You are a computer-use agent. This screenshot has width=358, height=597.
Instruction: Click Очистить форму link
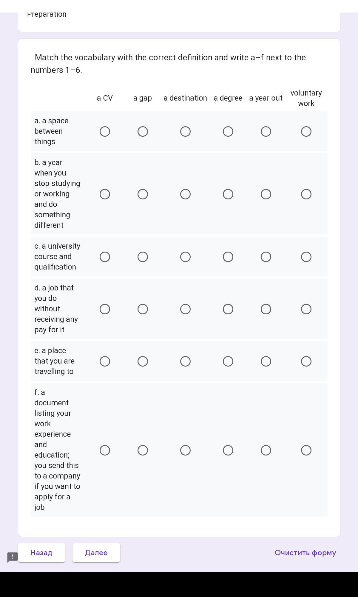(305, 553)
